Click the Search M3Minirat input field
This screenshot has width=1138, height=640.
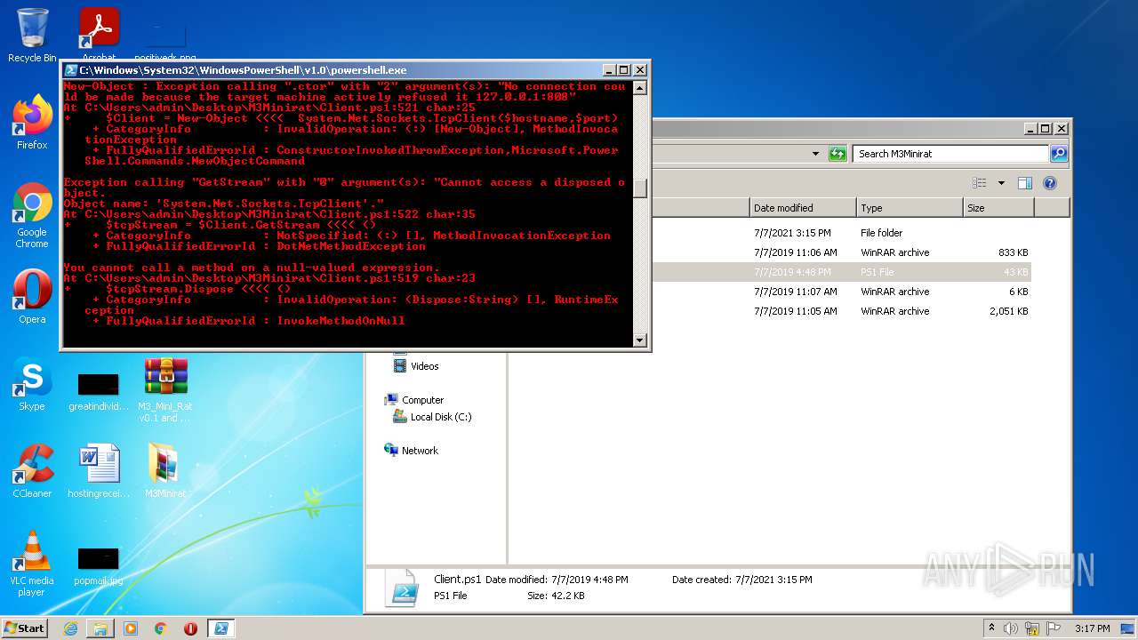pyautogui.click(x=950, y=154)
